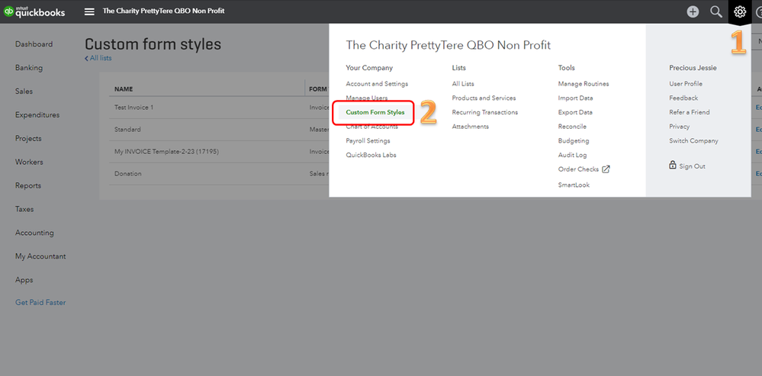Open User Profile link
The height and width of the screenshot is (376, 762).
tap(686, 84)
